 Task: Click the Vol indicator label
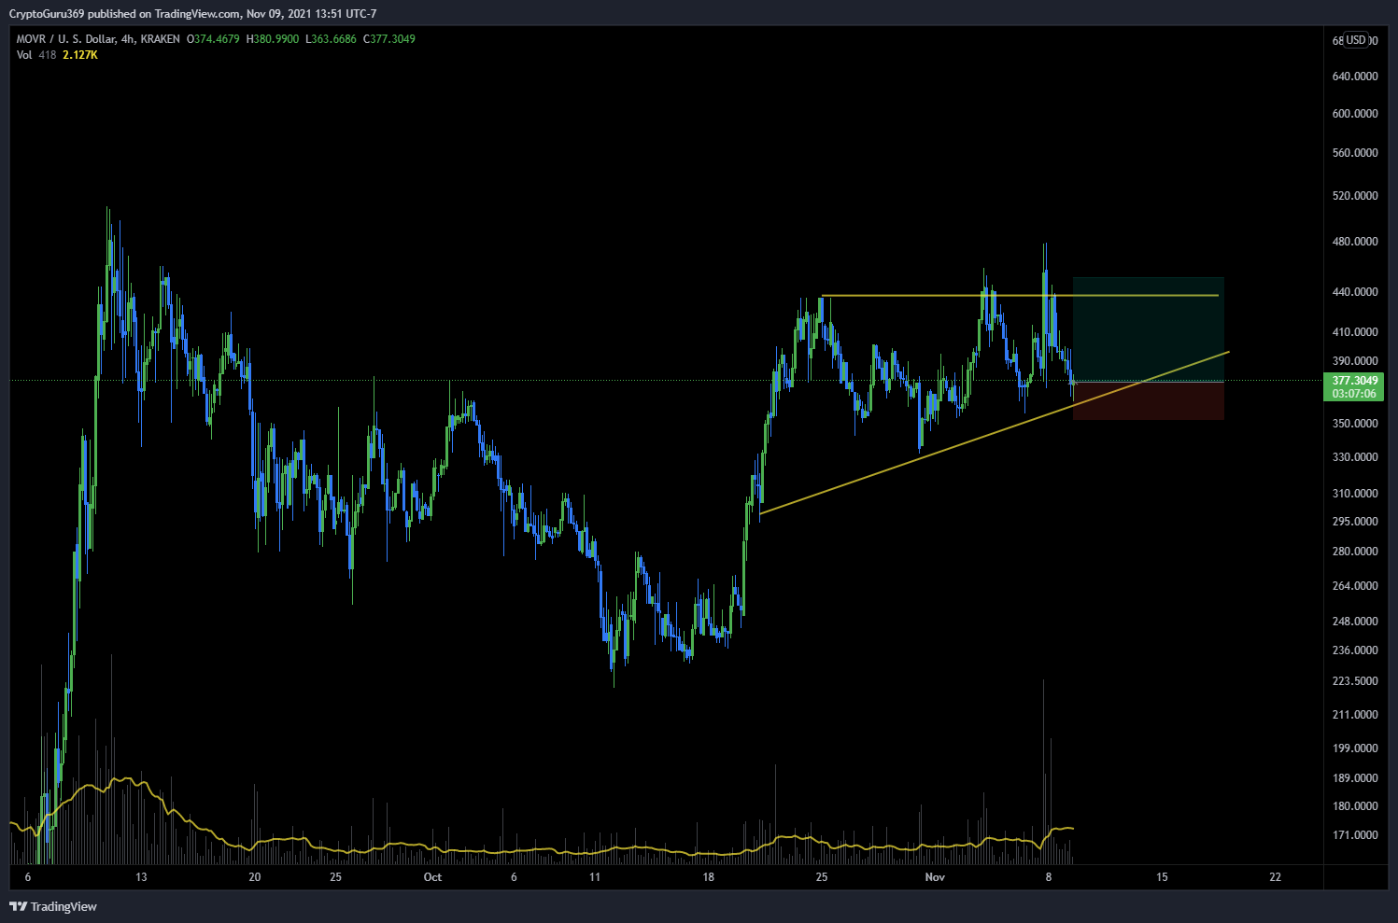tap(24, 55)
